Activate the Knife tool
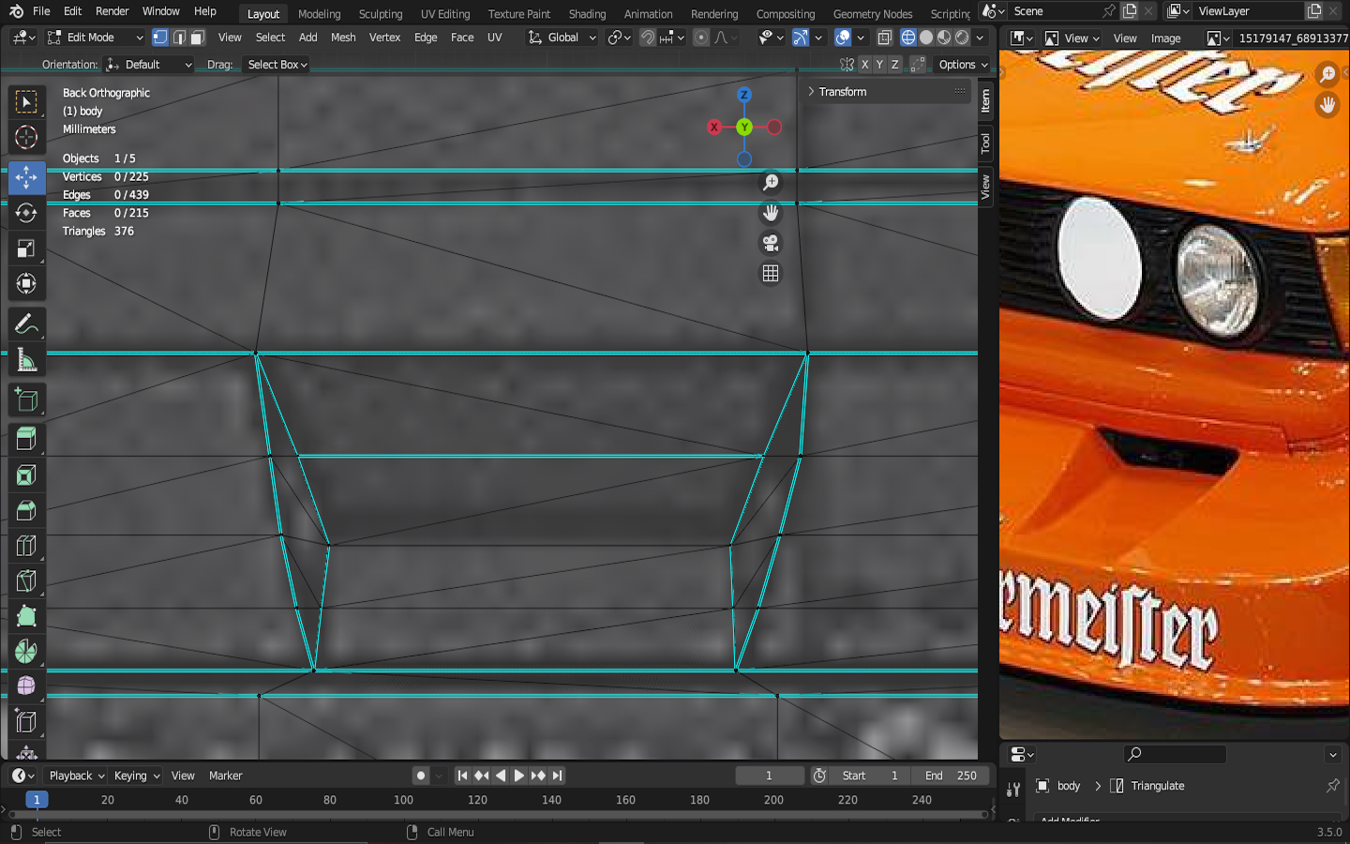Viewport: 1350px width, 844px height. pyautogui.click(x=26, y=581)
